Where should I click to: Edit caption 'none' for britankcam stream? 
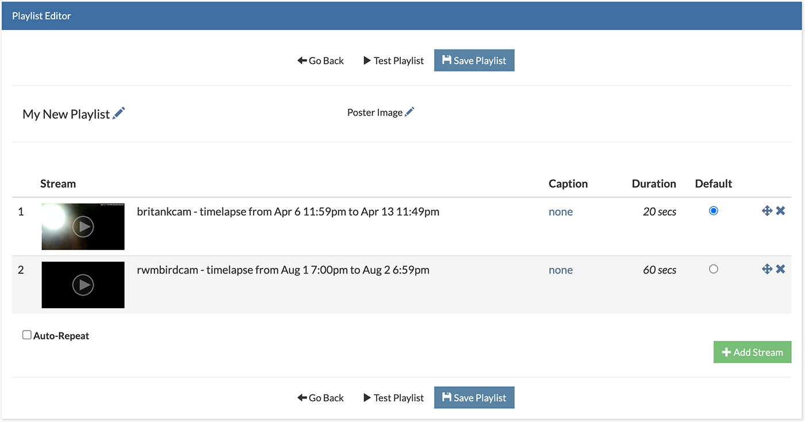point(561,212)
